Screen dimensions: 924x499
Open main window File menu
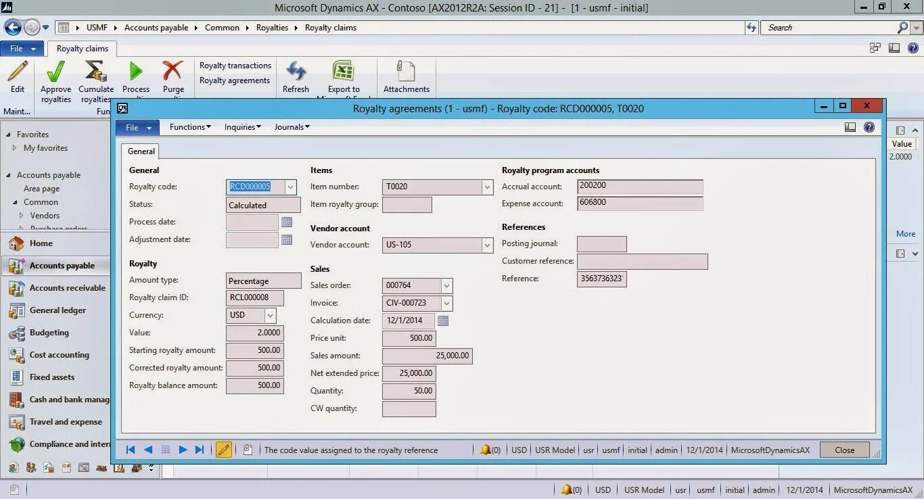pos(22,49)
